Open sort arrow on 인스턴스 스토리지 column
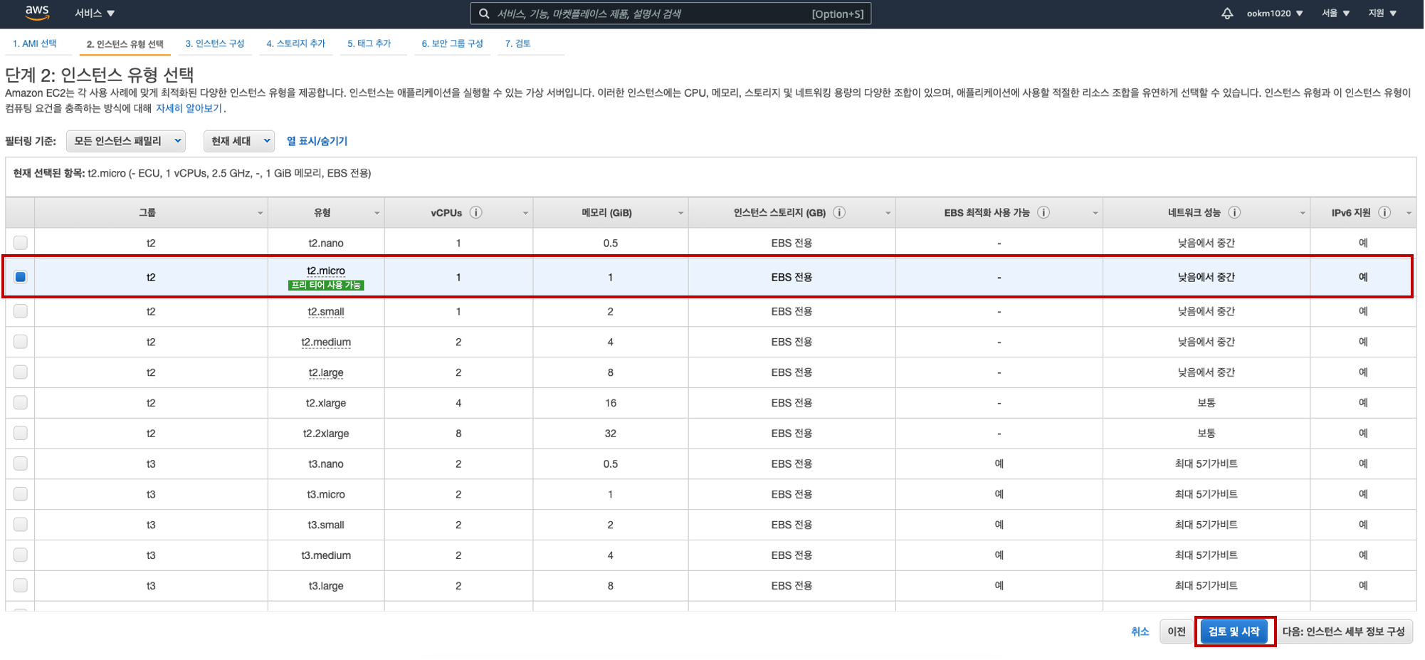The image size is (1425, 660). pos(888,213)
